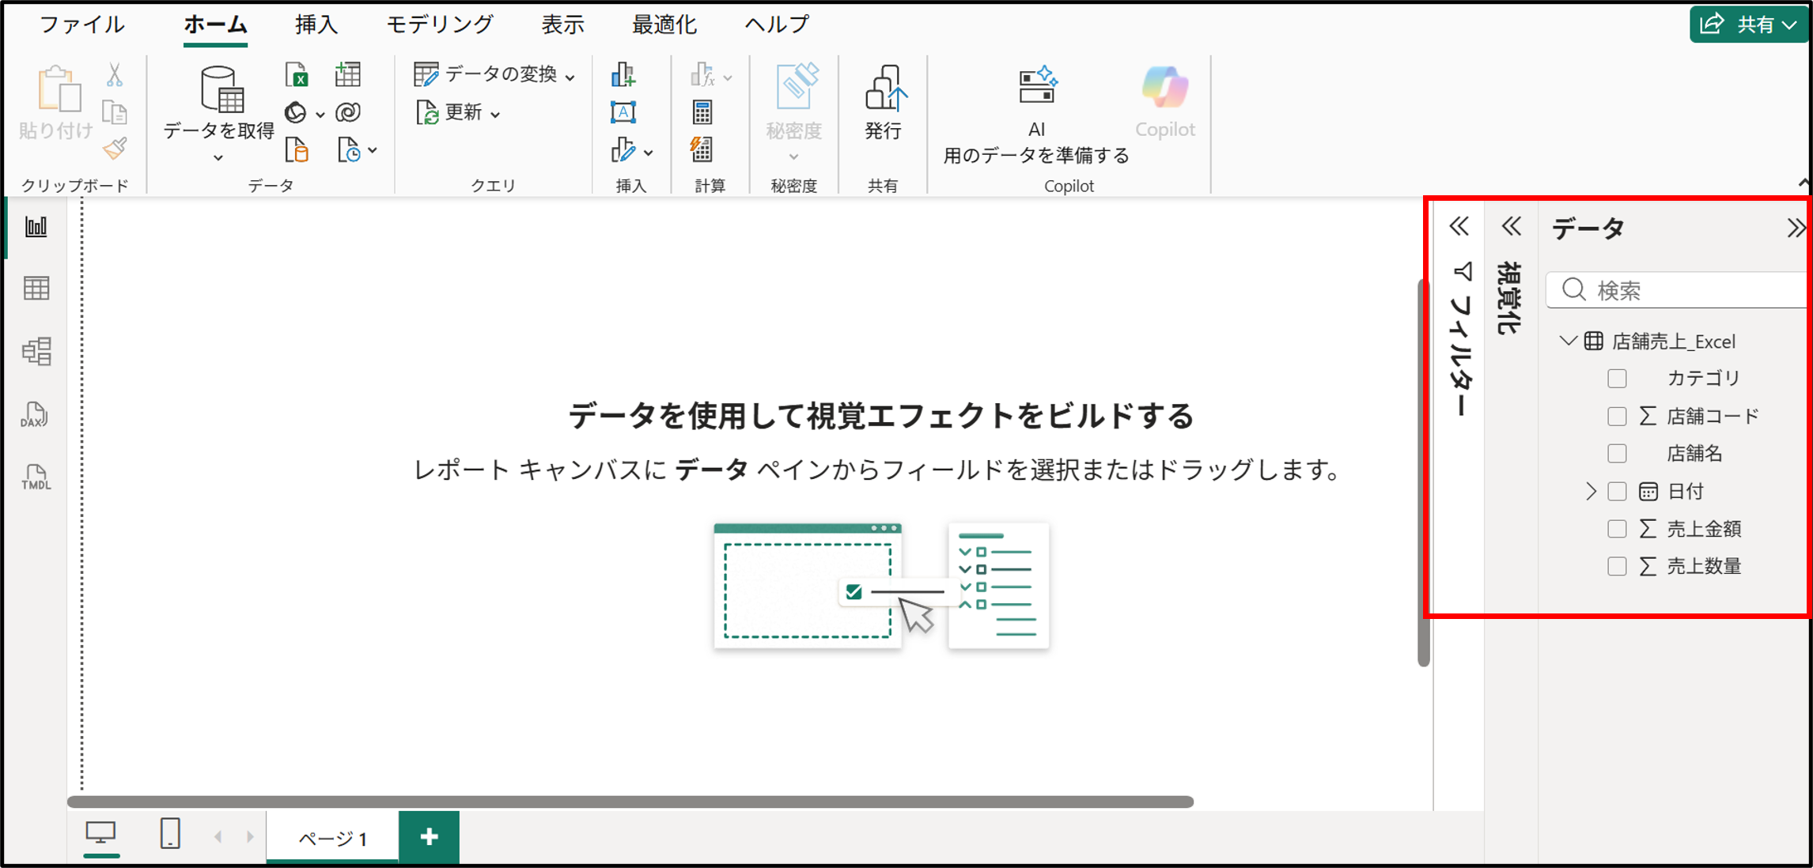Expand the 日付 hierarchy

click(x=1592, y=491)
